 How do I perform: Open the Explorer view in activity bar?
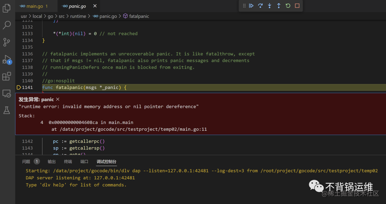[x=6, y=8]
